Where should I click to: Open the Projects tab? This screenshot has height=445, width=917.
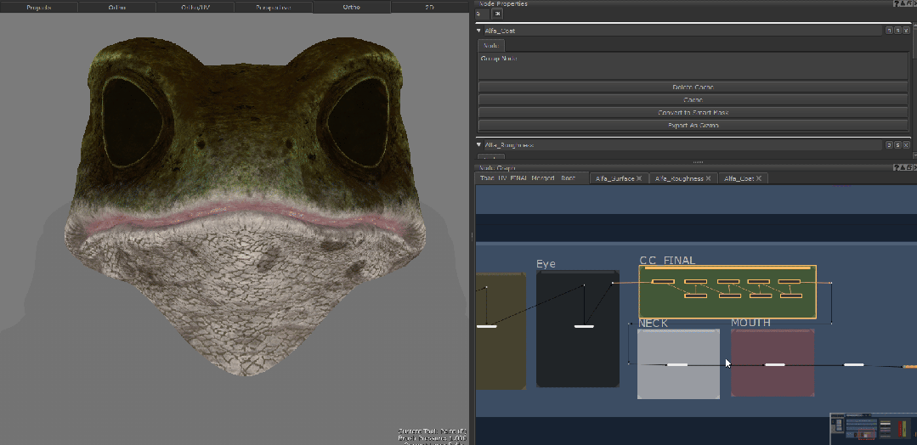point(38,7)
